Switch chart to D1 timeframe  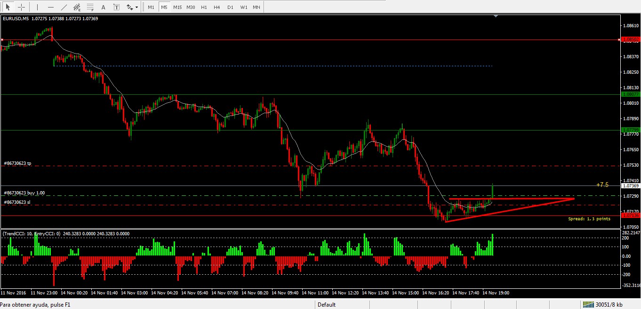point(230,8)
